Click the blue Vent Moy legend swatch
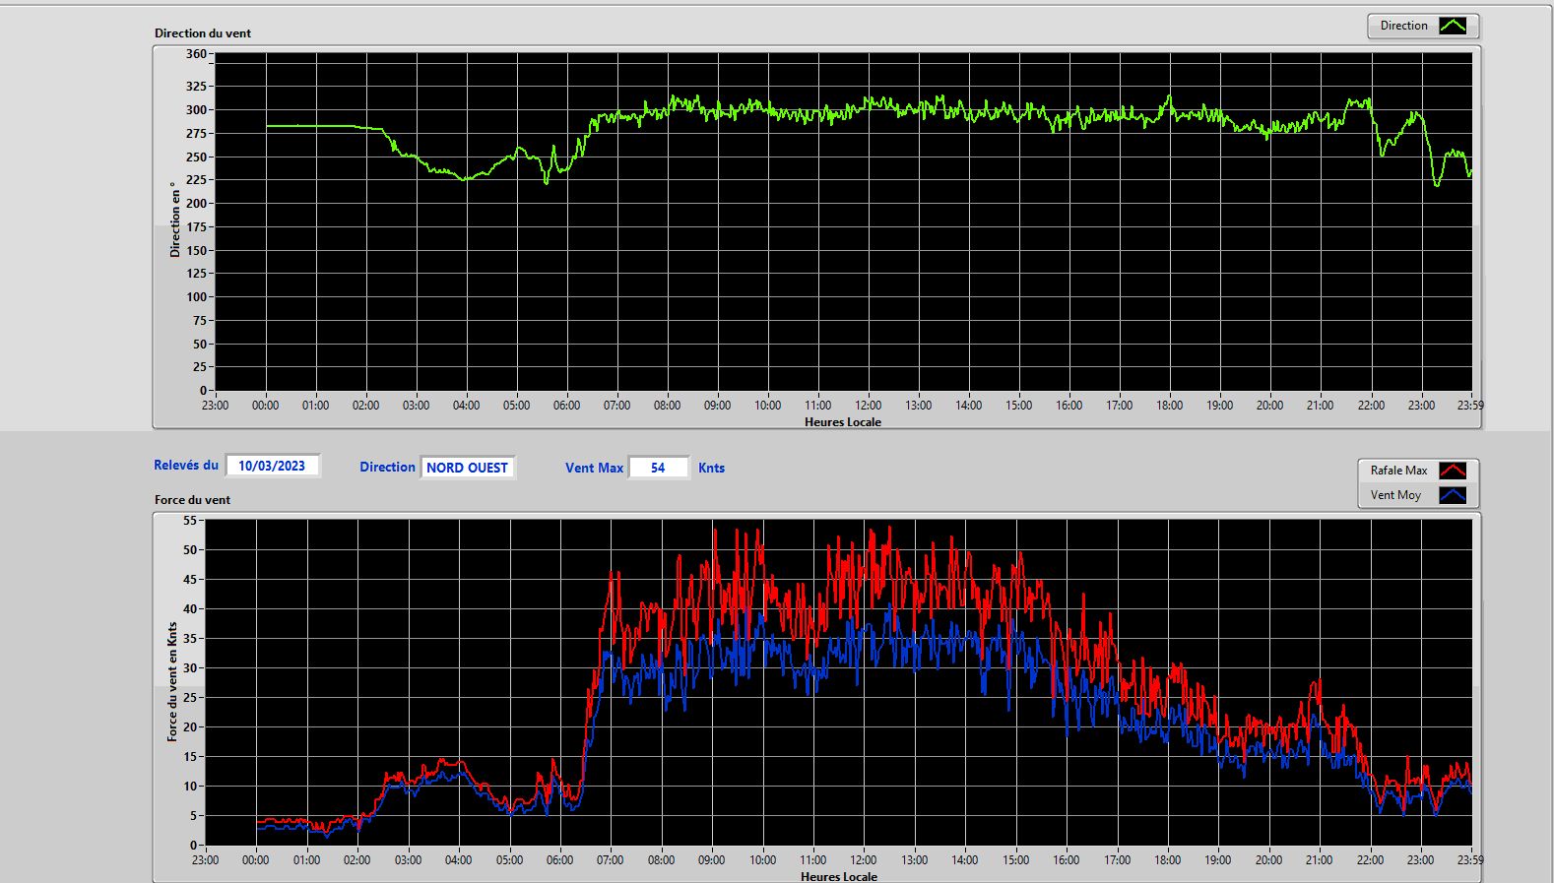This screenshot has height=883, width=1554. pyautogui.click(x=1453, y=495)
